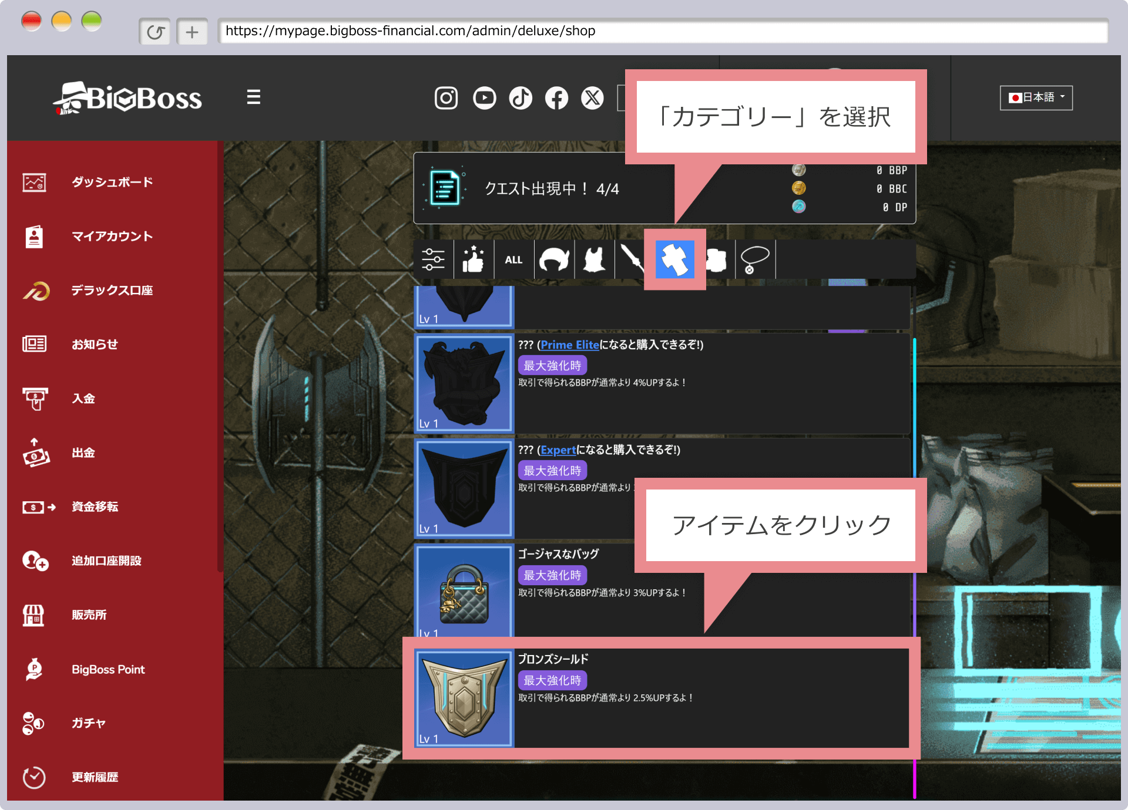
Task: Select the armor category icon
Action: (594, 259)
